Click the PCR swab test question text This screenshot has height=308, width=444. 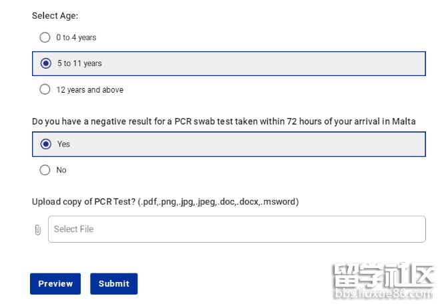click(x=223, y=121)
